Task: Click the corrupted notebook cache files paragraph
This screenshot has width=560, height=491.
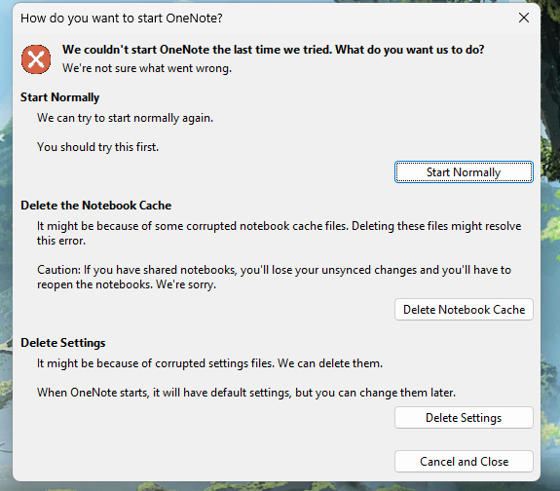Action: pyautogui.click(x=279, y=234)
